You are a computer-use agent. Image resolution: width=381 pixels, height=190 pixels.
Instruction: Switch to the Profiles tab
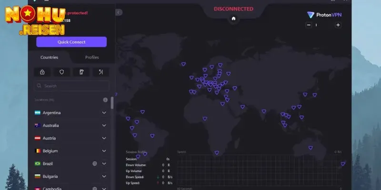(x=92, y=57)
